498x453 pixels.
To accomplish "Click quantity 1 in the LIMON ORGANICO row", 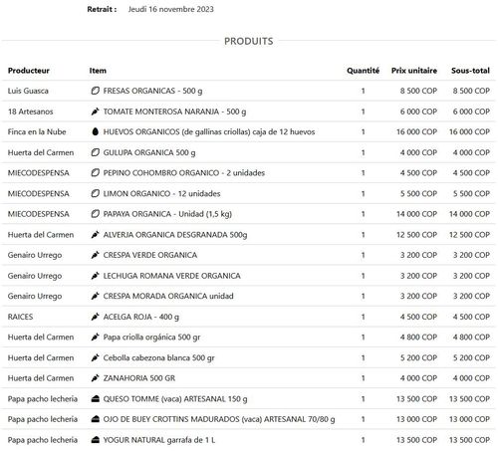I will click(363, 193).
